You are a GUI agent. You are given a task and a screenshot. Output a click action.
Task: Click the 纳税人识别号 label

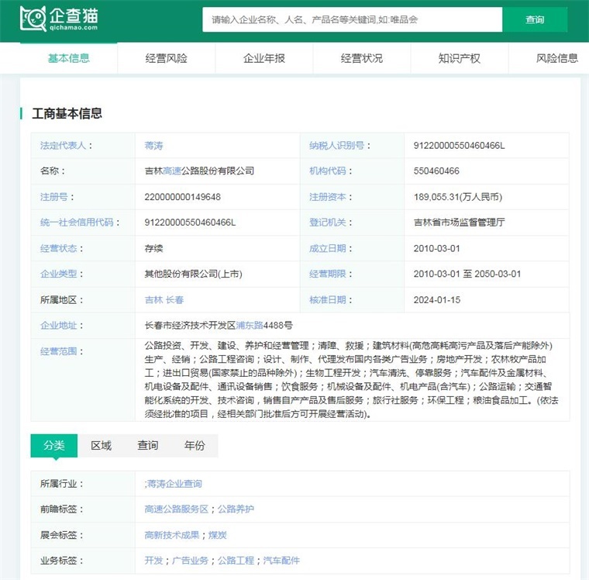(336, 146)
